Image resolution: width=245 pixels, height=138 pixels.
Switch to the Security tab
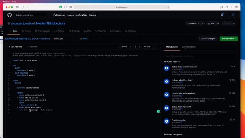(100, 31)
